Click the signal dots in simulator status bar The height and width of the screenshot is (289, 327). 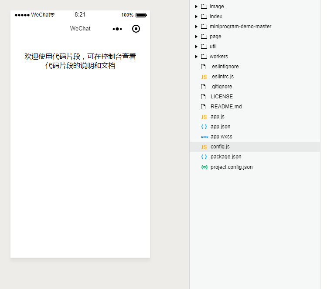[22, 15]
